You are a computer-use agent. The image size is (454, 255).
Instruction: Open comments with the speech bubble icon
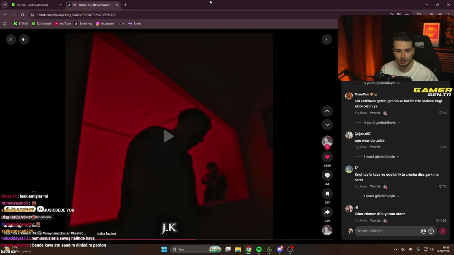(327, 175)
